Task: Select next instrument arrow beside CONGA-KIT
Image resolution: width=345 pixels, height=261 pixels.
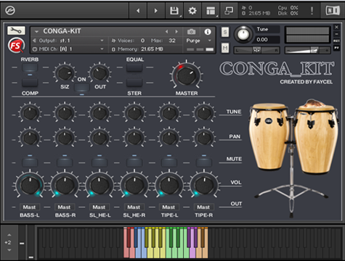Action: 176,32
